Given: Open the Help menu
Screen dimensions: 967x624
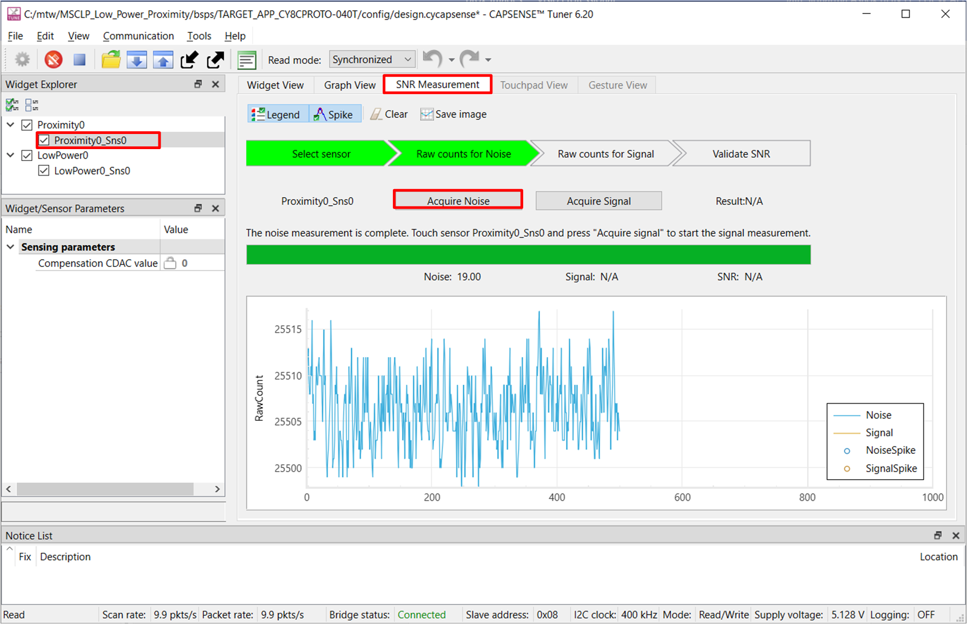Looking at the screenshot, I should click(235, 36).
